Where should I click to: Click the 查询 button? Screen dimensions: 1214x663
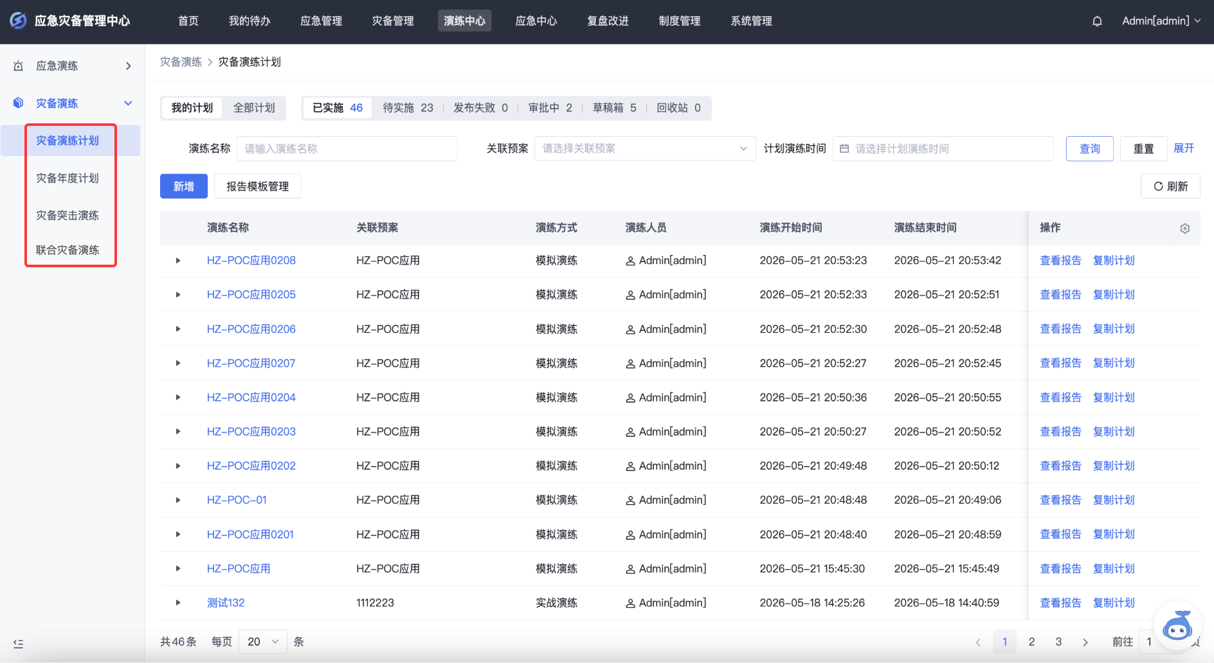[x=1090, y=148]
